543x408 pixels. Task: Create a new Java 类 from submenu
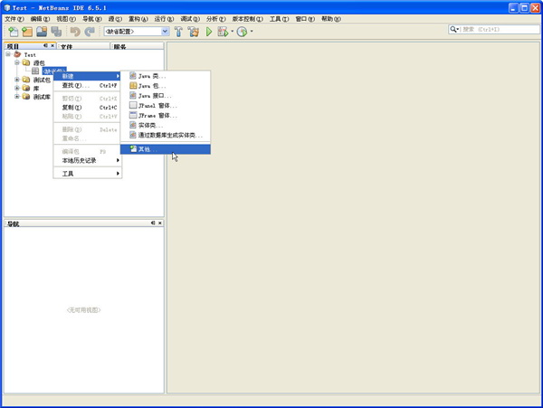click(x=166, y=76)
